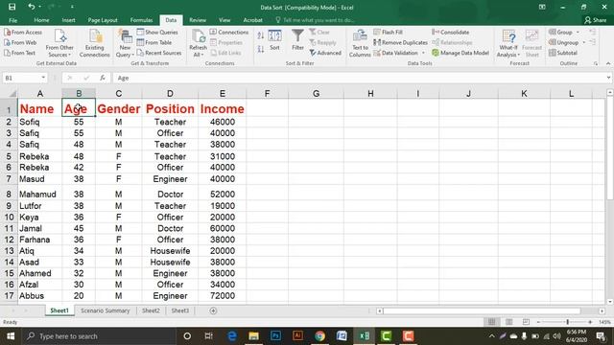This screenshot has height=345, width=614.
Task: Expand From Other Sources dropdown
Action: (x=59, y=43)
